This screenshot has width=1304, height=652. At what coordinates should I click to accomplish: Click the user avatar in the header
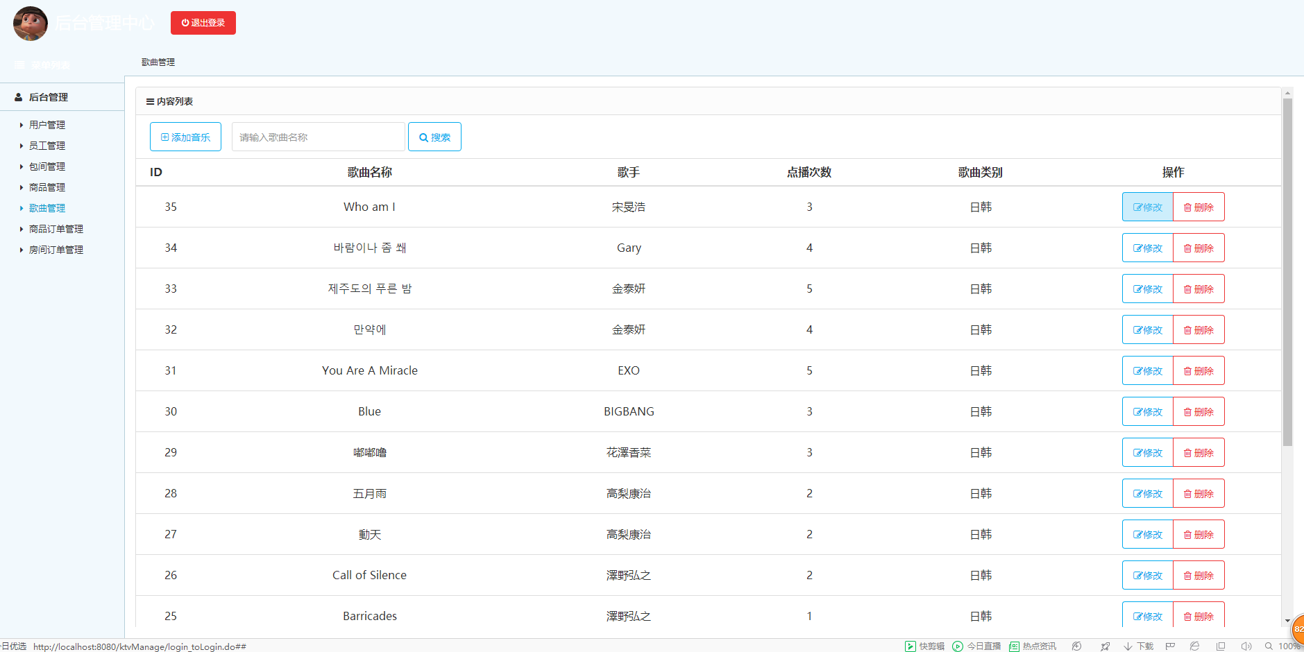coord(31,23)
